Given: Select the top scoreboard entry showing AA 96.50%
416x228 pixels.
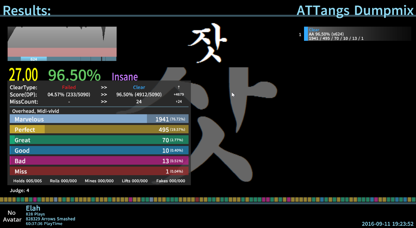Looking at the screenshot, I should click(357, 34).
